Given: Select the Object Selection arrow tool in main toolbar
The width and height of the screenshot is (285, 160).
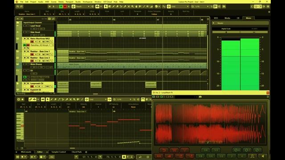Looking at the screenshot, I should point(106,7).
